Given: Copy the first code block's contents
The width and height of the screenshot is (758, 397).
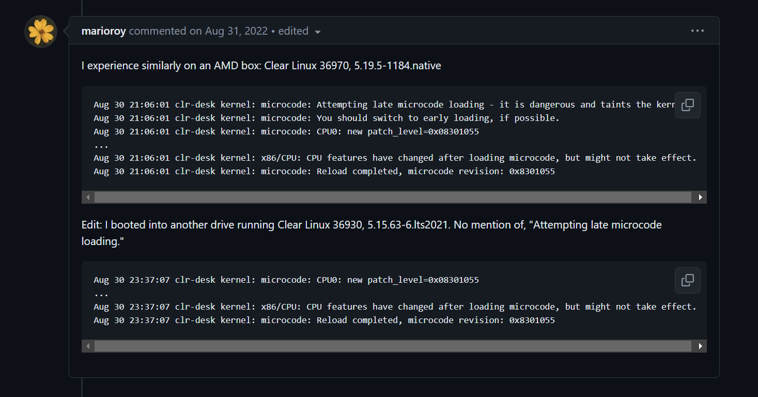Looking at the screenshot, I should pyautogui.click(x=687, y=105).
